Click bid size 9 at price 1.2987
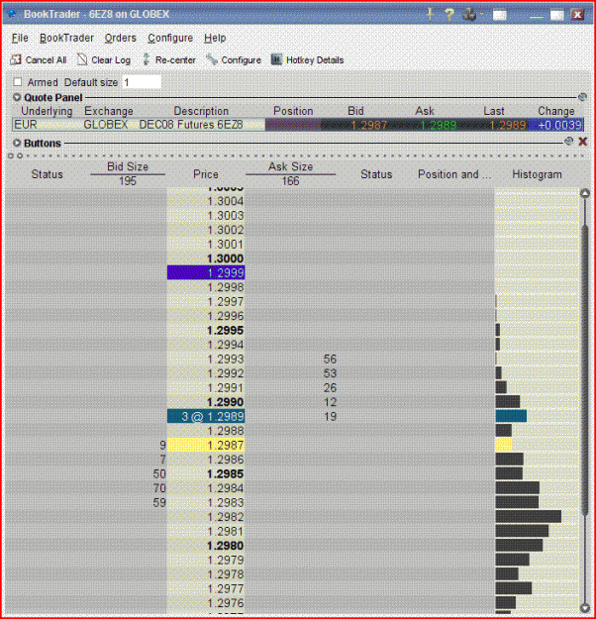This screenshot has width=596, height=619. click(x=162, y=445)
